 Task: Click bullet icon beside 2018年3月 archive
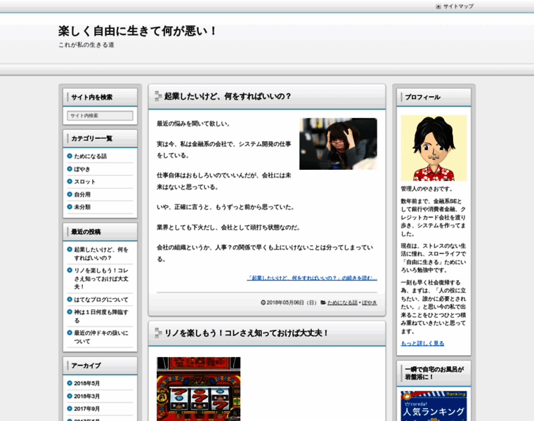pos(70,396)
